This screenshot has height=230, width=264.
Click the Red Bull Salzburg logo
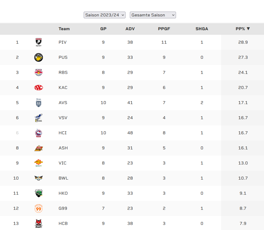click(x=39, y=72)
